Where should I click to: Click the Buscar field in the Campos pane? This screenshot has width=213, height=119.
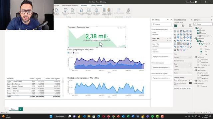click(203, 24)
